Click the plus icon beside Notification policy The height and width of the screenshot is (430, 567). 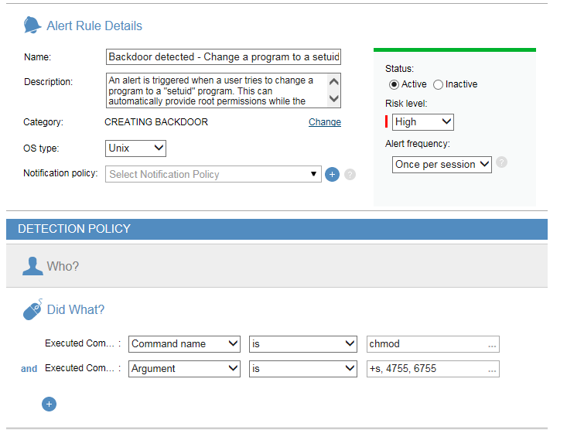pos(333,175)
